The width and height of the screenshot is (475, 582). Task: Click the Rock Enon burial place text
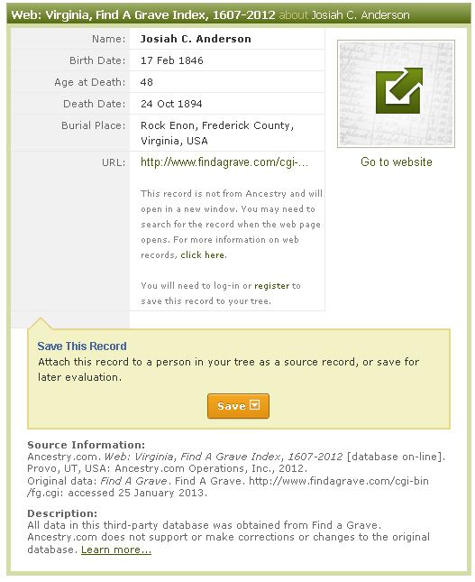(x=217, y=133)
